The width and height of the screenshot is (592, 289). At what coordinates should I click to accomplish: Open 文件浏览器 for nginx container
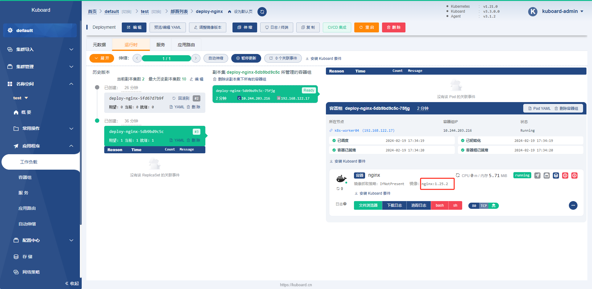[368, 205]
